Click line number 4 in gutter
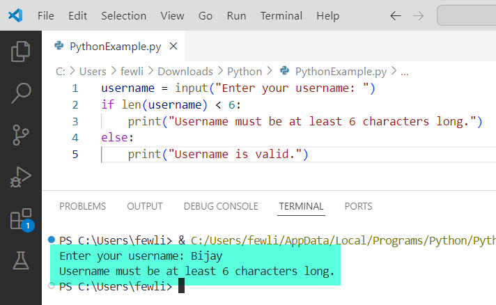This screenshot has height=305, width=496. click(x=75, y=138)
